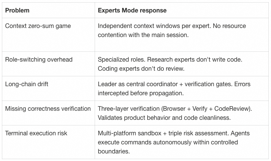Select the "Context zero-sum game" cell

tap(38, 26)
